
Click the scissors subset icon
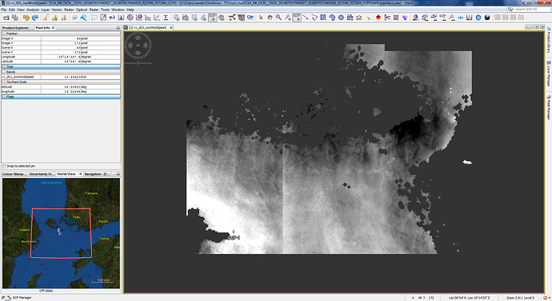pos(387,18)
